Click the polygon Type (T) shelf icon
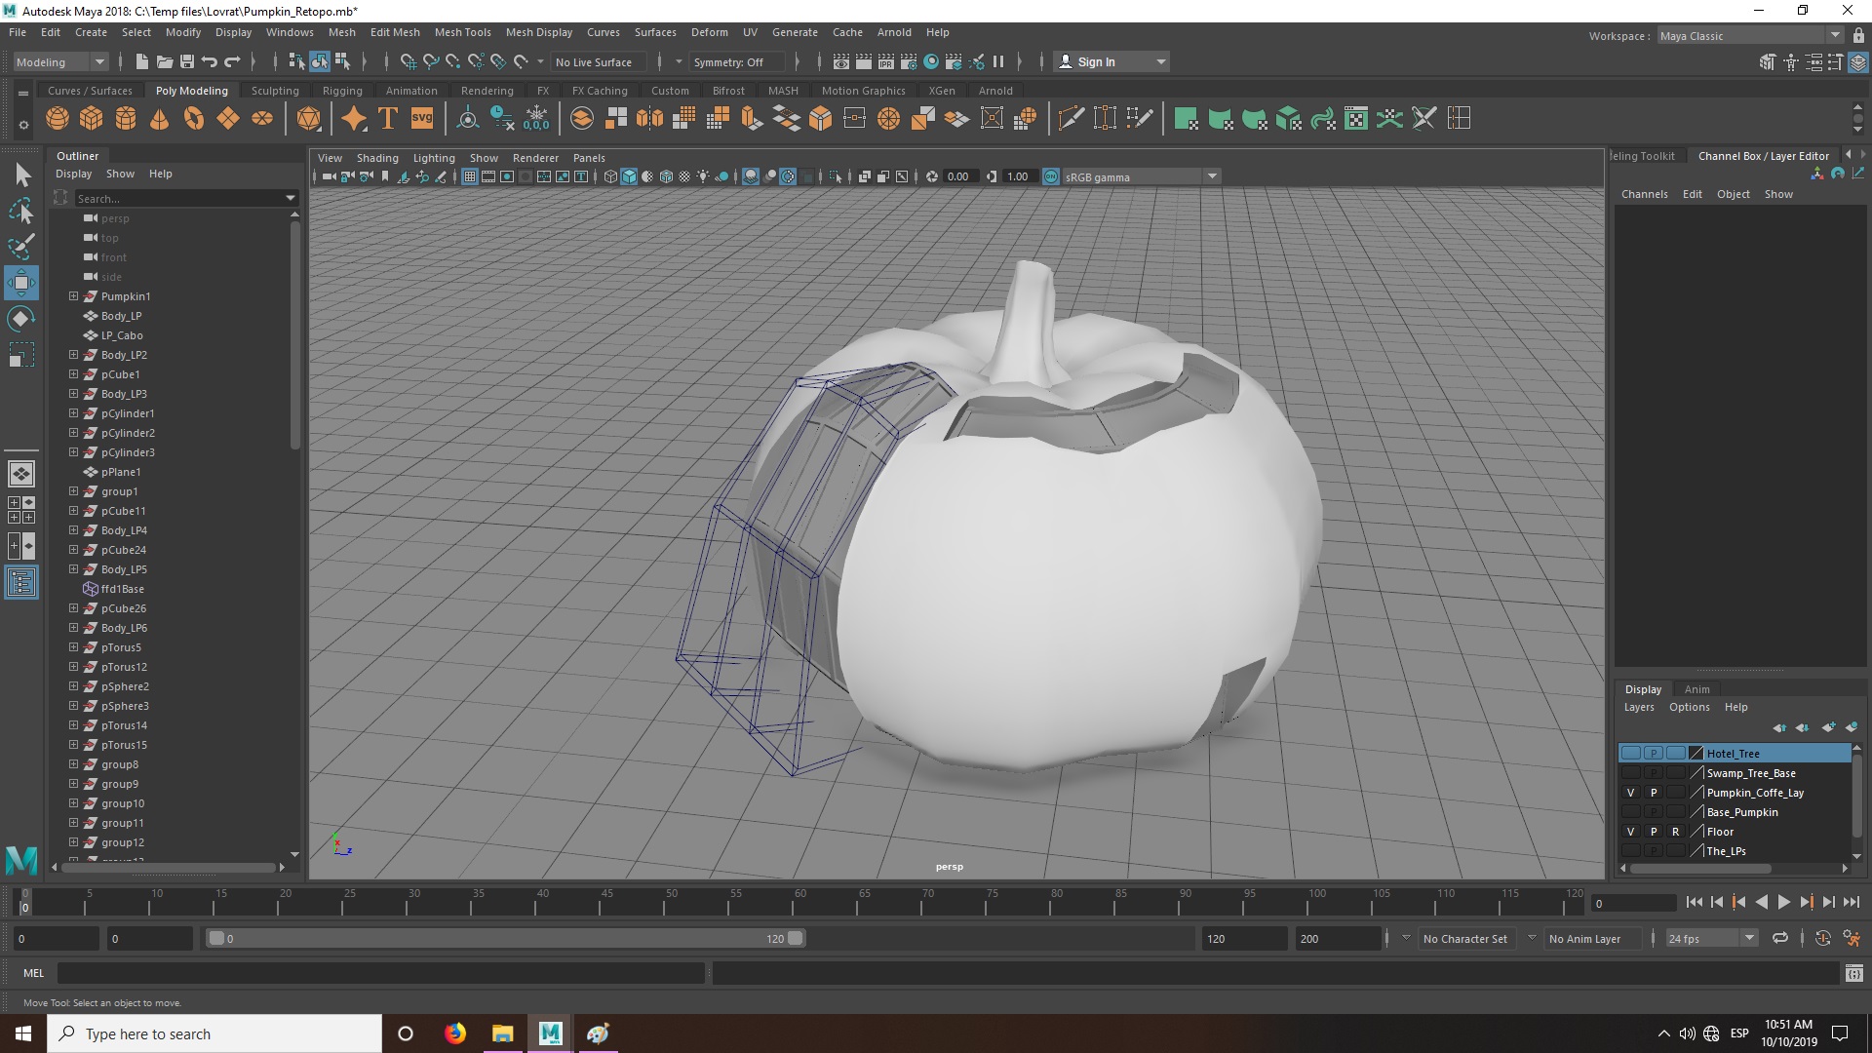This screenshot has width=1872, height=1053. click(388, 119)
